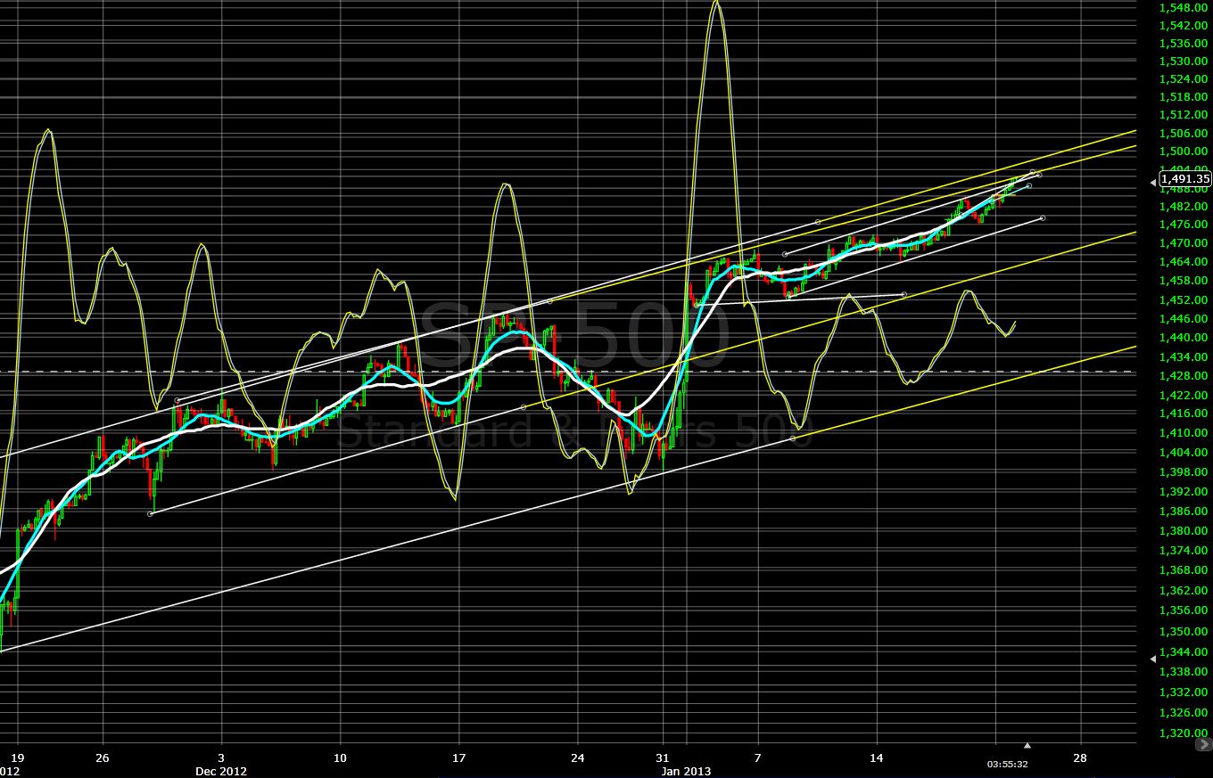
Task: Click the 1,332.00 price axis label
Action: [x=1183, y=692]
